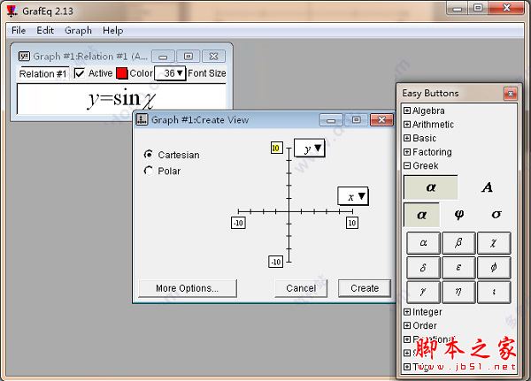Minimize the Relation #1 window
The height and width of the screenshot is (381, 531).
pyautogui.click(x=163, y=57)
